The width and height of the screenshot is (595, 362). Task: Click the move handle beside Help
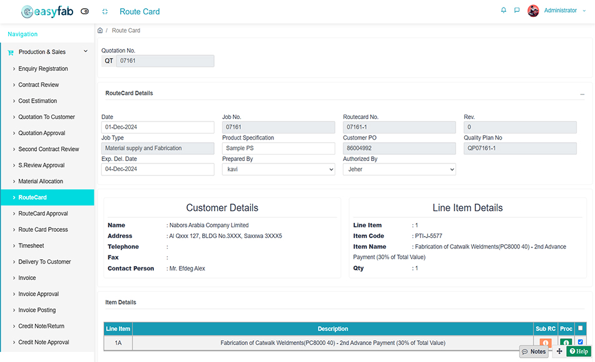click(559, 351)
